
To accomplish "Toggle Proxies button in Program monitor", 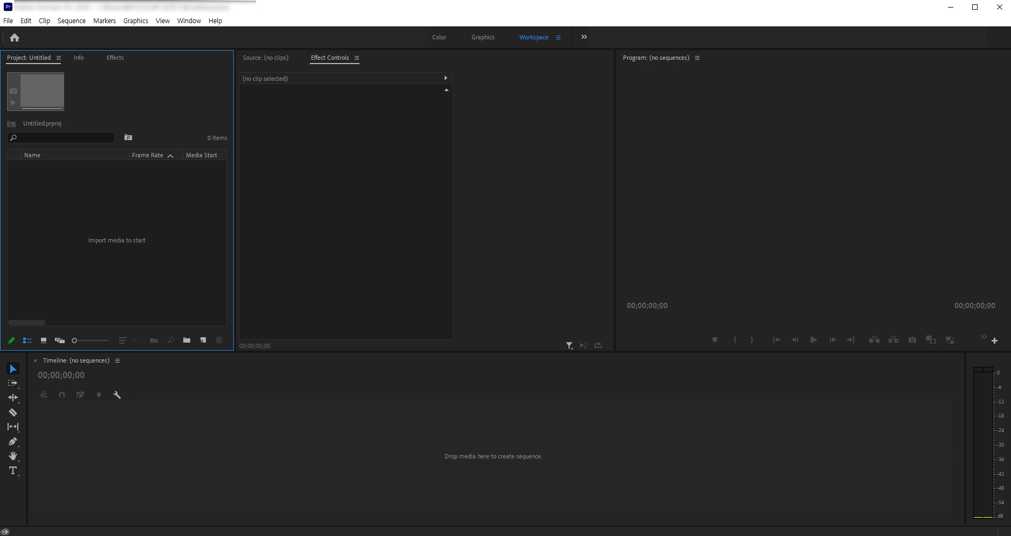I will 950,340.
